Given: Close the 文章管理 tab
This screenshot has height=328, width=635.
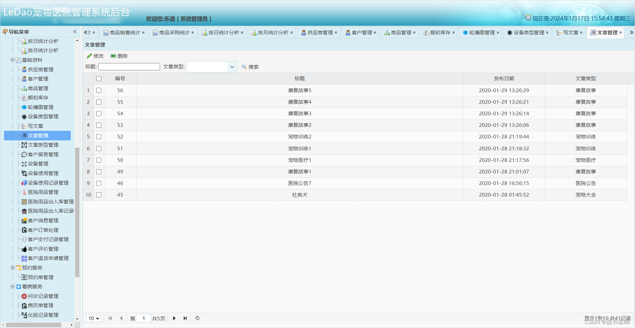Looking at the screenshot, I should 621,33.
